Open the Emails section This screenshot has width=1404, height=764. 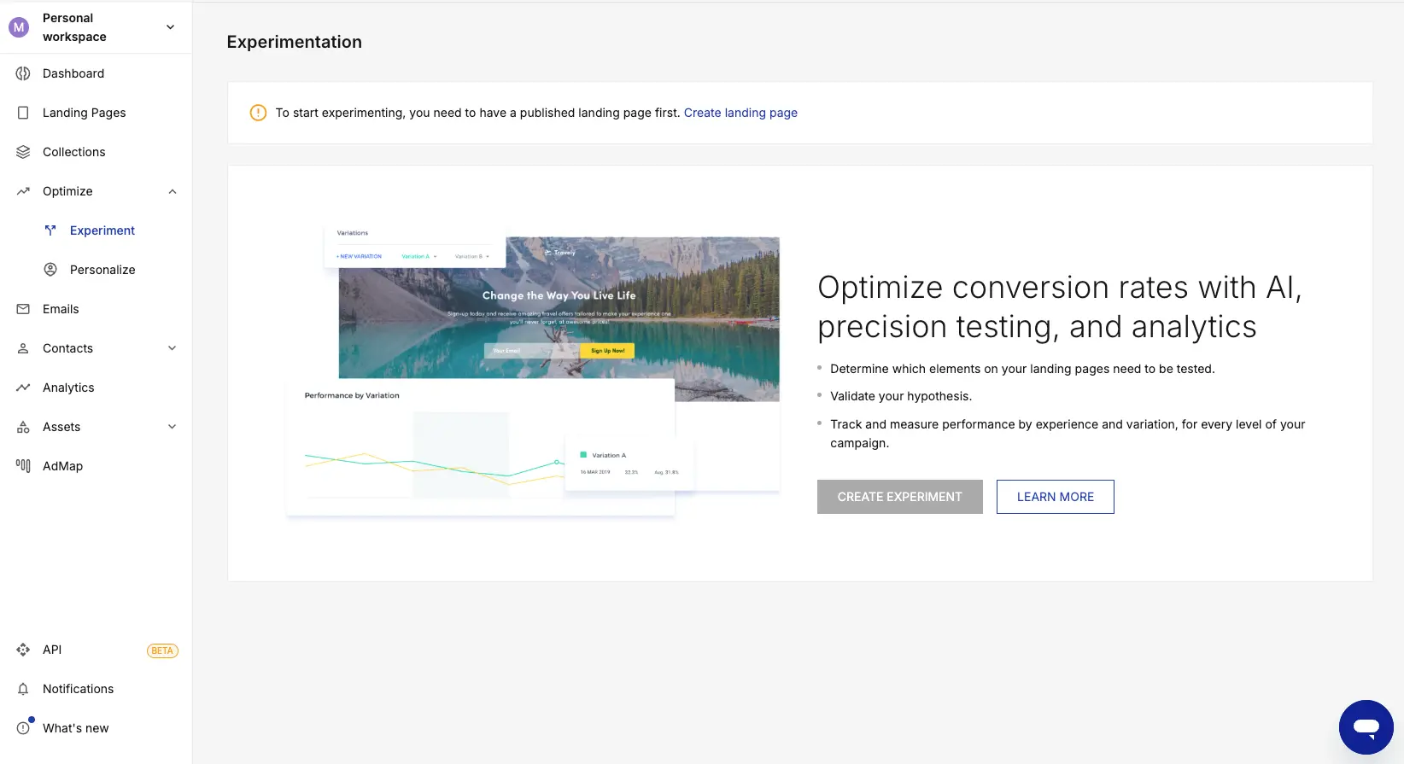pyautogui.click(x=96, y=309)
